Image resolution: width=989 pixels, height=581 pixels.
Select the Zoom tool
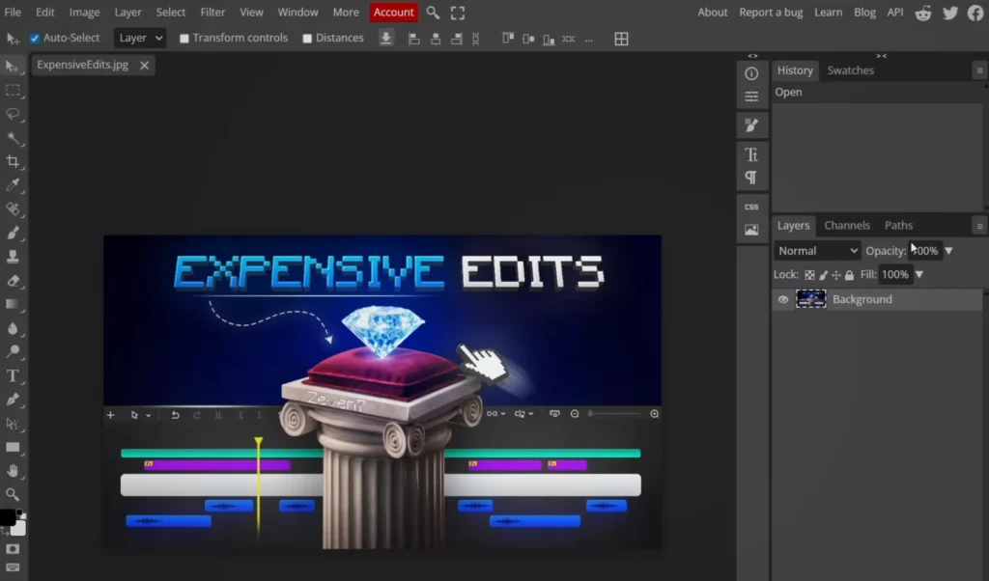[x=13, y=495]
